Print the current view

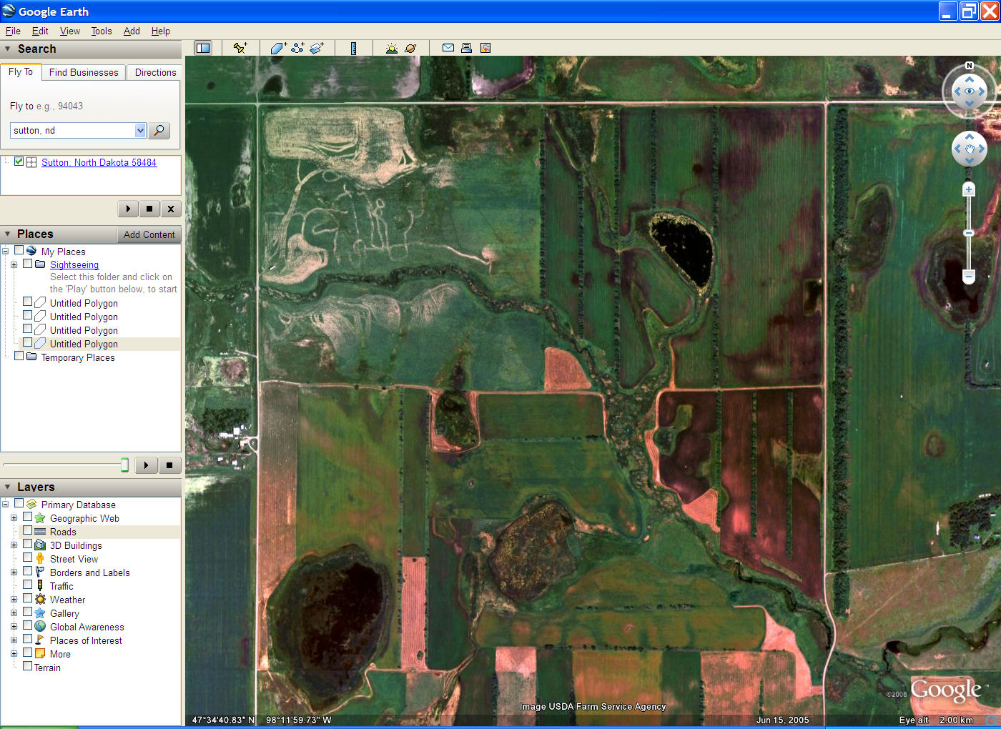(x=466, y=48)
